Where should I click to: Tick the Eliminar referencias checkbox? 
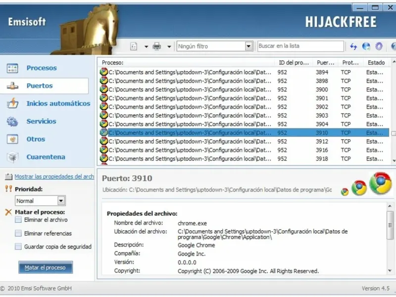click(18, 233)
